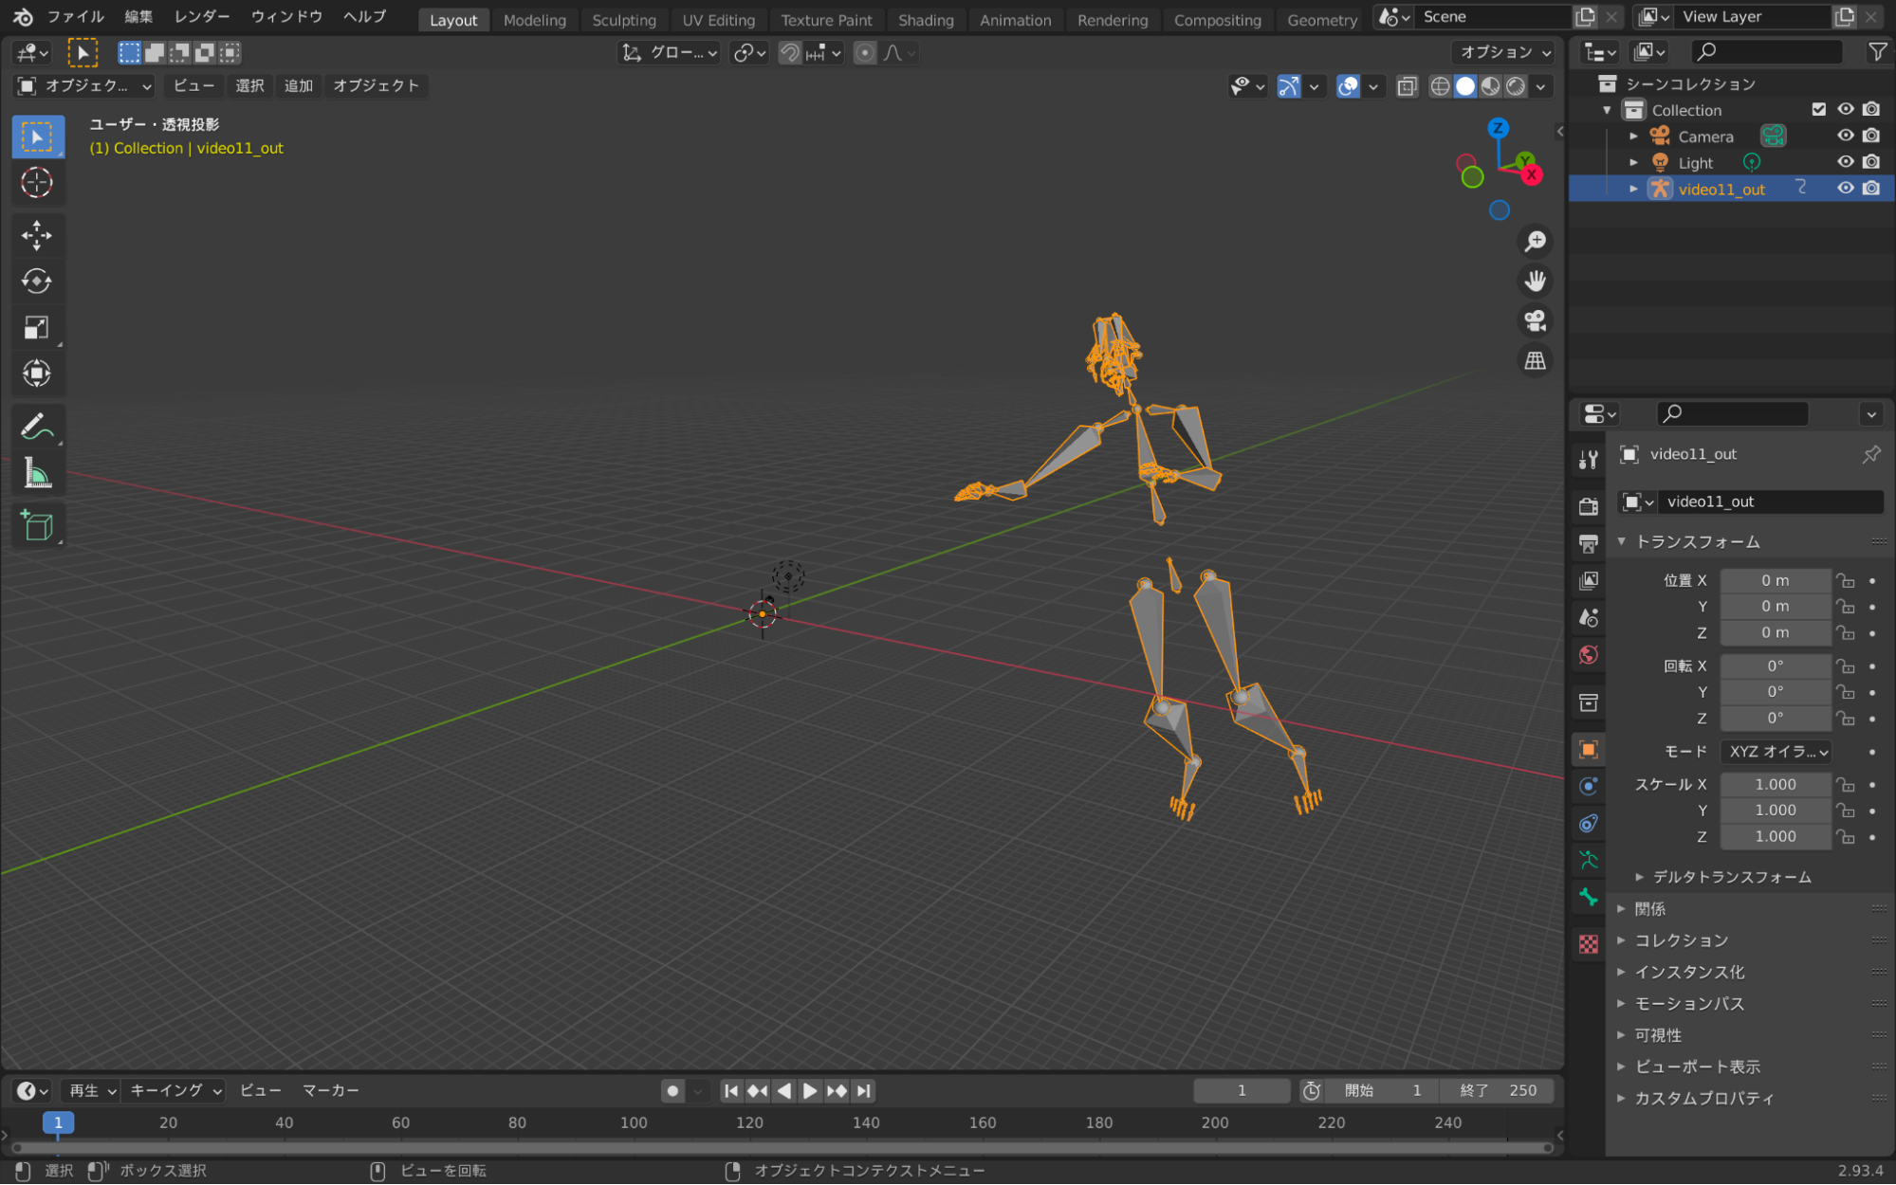Uncheck the Collection exclude checkbox
The width and height of the screenshot is (1896, 1185).
pos(1818,110)
